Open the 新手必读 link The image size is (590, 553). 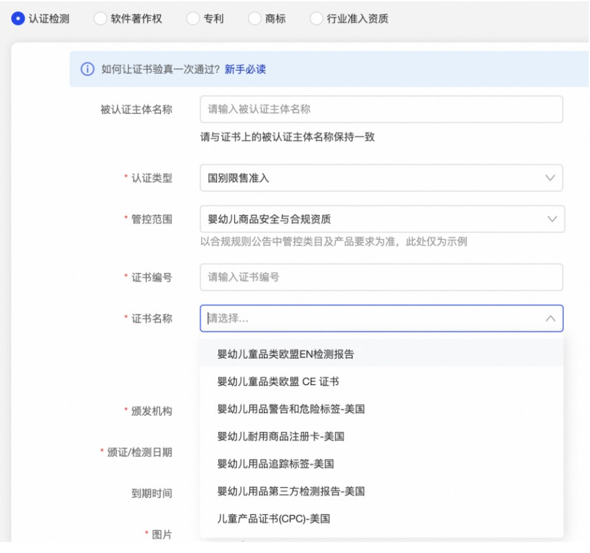(x=245, y=69)
